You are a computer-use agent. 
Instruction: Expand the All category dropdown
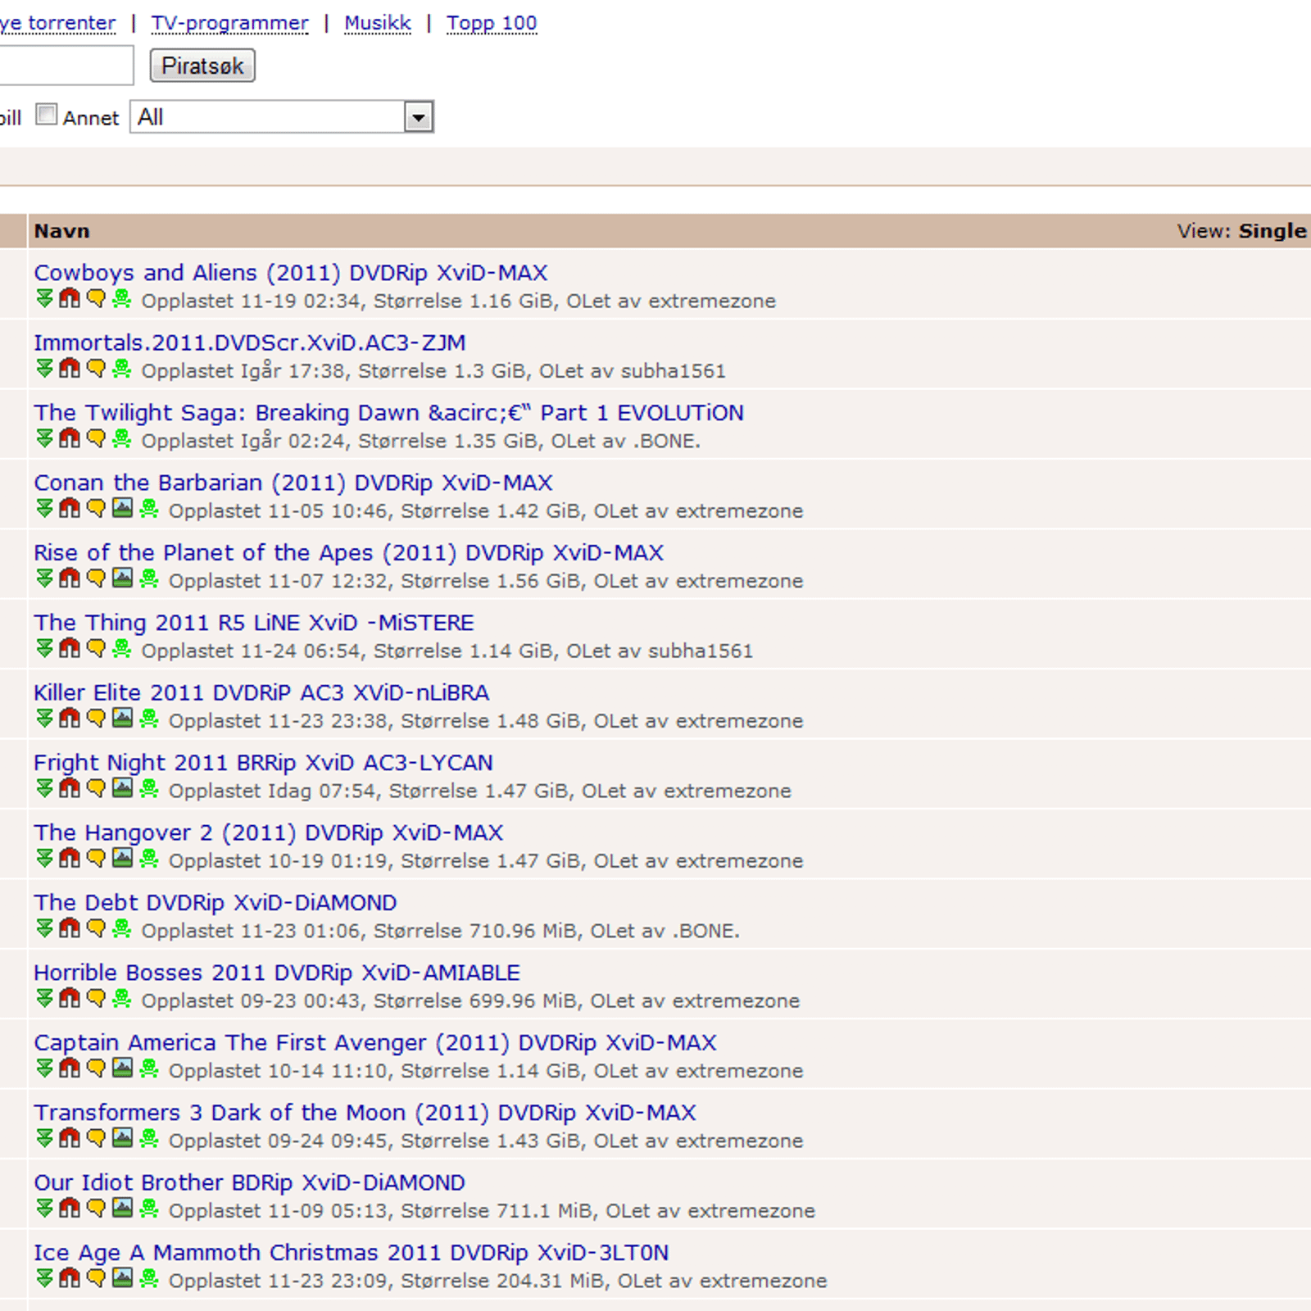point(418,117)
